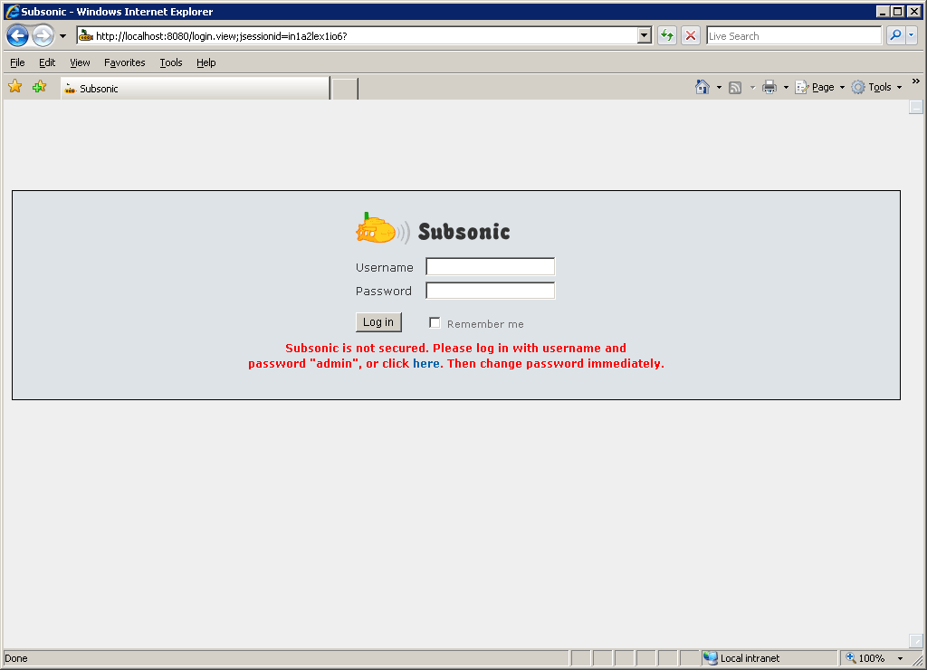Click the Internet Explorer title bar icon
Image resolution: width=927 pixels, height=670 pixels.
(12, 11)
